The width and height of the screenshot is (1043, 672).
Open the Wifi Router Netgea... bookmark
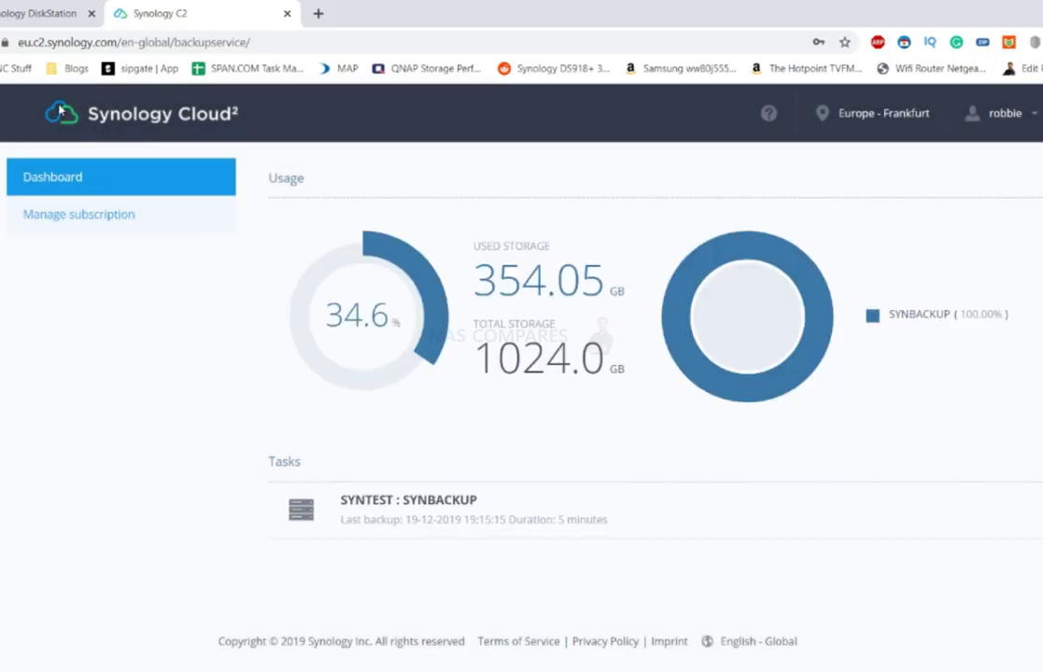pyautogui.click(x=931, y=68)
